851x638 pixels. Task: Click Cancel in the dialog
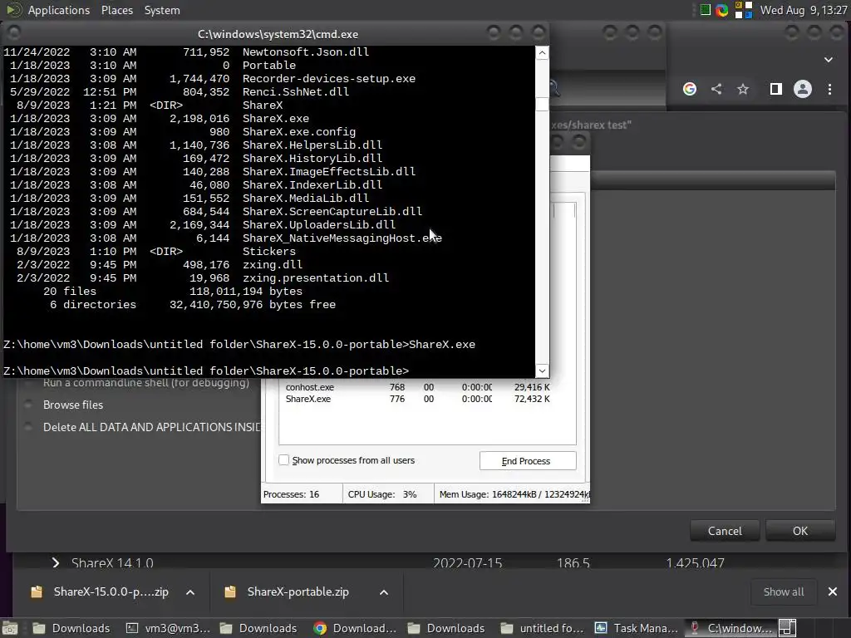[725, 531]
